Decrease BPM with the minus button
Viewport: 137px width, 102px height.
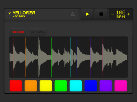(x=112, y=14)
